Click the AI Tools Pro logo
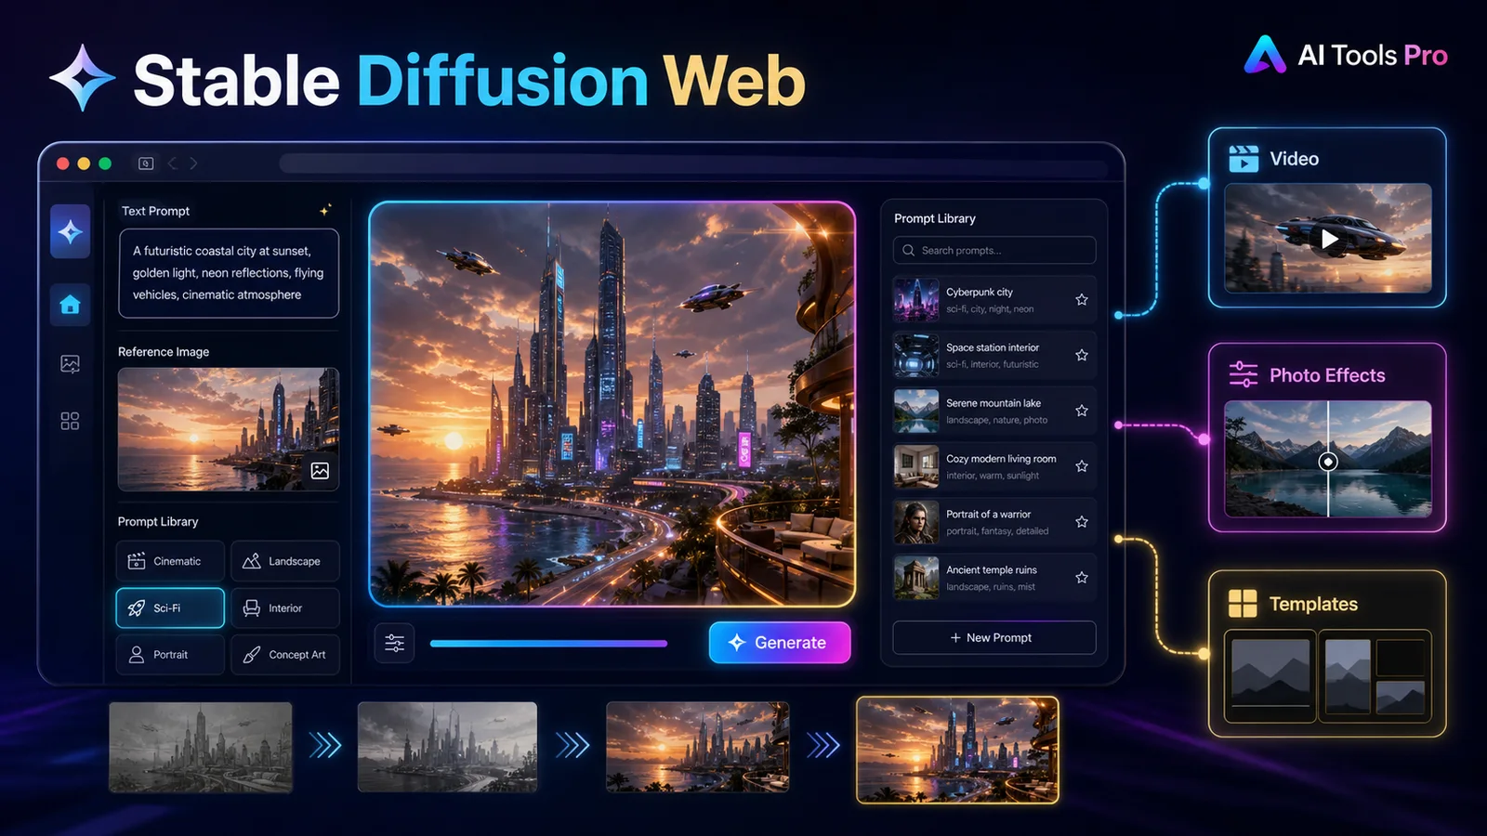Screen dimensions: 1487x836 click(1346, 55)
